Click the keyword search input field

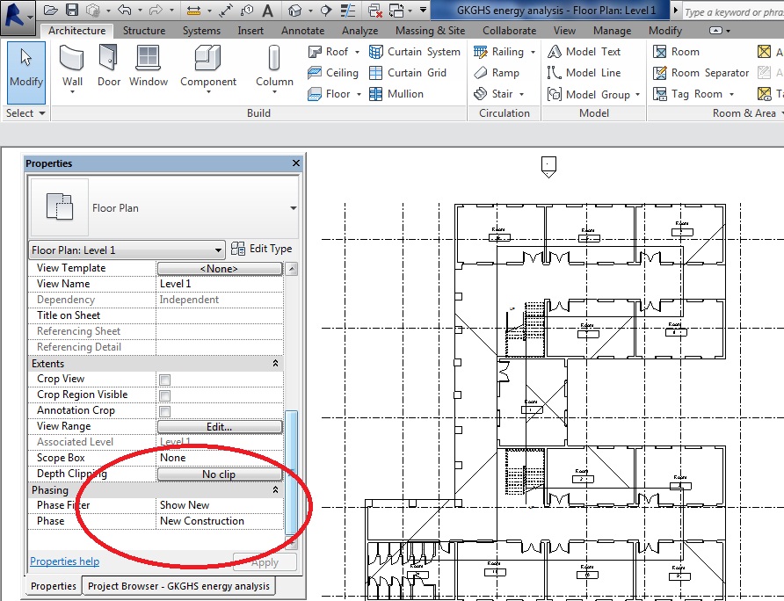pos(732,11)
